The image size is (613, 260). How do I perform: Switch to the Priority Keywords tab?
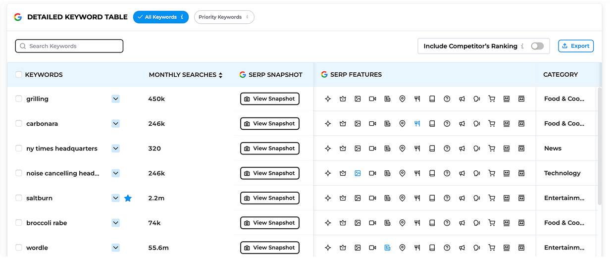tap(224, 17)
